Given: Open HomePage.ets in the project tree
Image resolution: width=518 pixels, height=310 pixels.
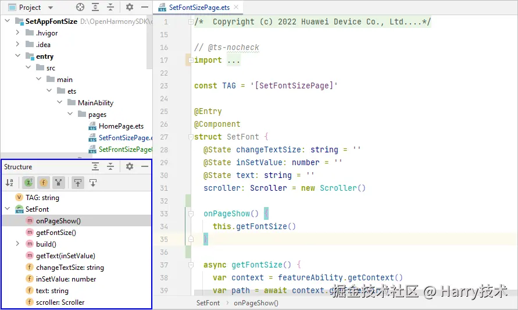Looking at the screenshot, I should click(121, 126).
